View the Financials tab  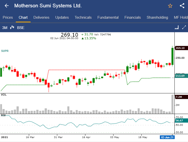pos(133,17)
